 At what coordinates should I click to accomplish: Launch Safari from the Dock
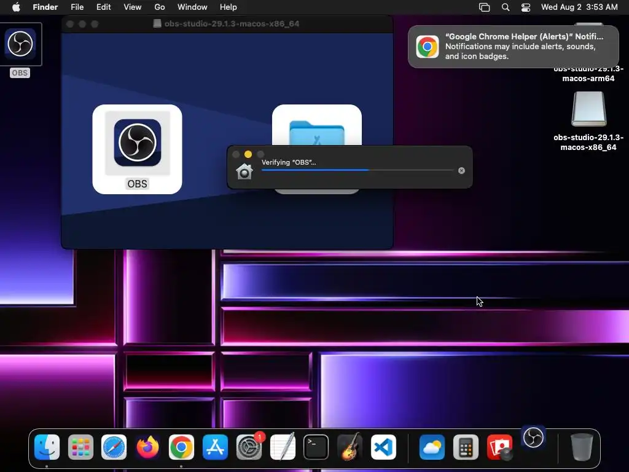(114, 447)
